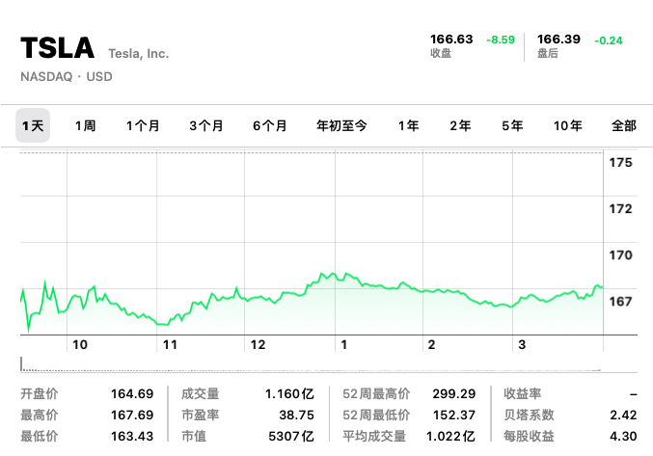The image size is (653, 456).
Task: Click the TSLA ticker symbol heading
Action: pos(58,48)
